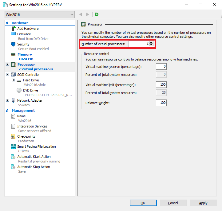Select Name item under Management
222x211 pixels.
click(22, 116)
